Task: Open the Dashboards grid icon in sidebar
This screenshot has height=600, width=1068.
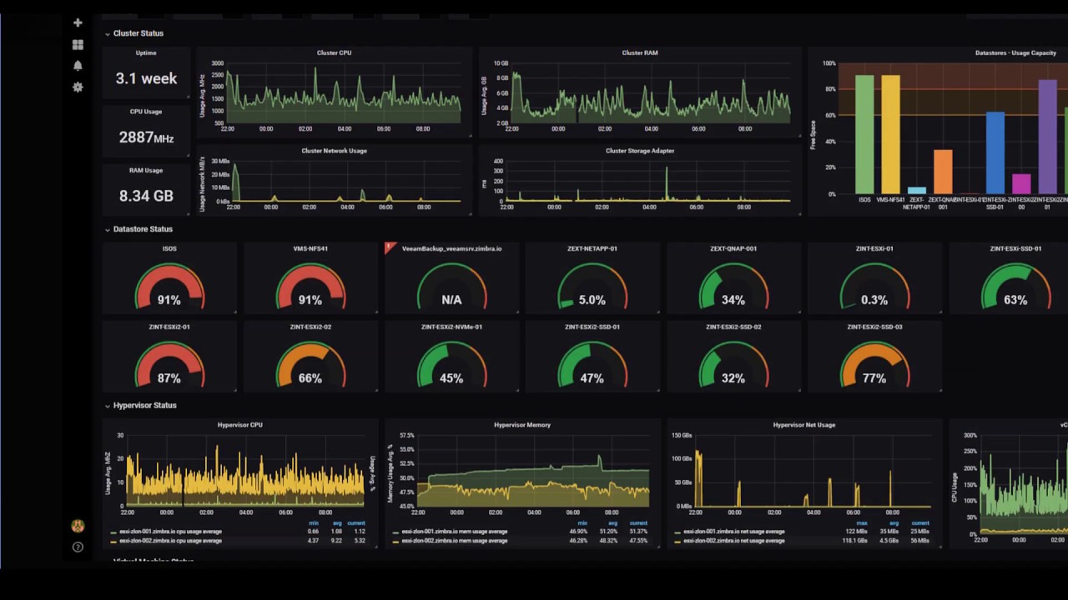Action: (x=78, y=45)
